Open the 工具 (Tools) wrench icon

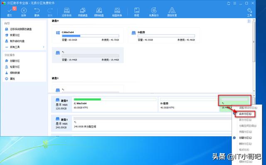(249, 12)
